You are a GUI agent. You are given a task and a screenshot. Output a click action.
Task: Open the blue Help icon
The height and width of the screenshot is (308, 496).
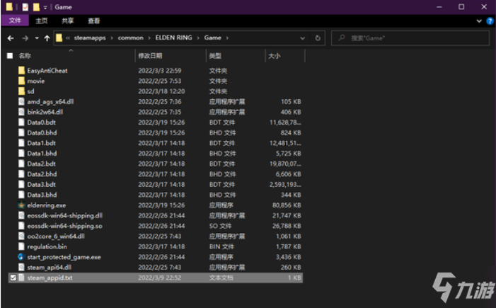point(490,21)
